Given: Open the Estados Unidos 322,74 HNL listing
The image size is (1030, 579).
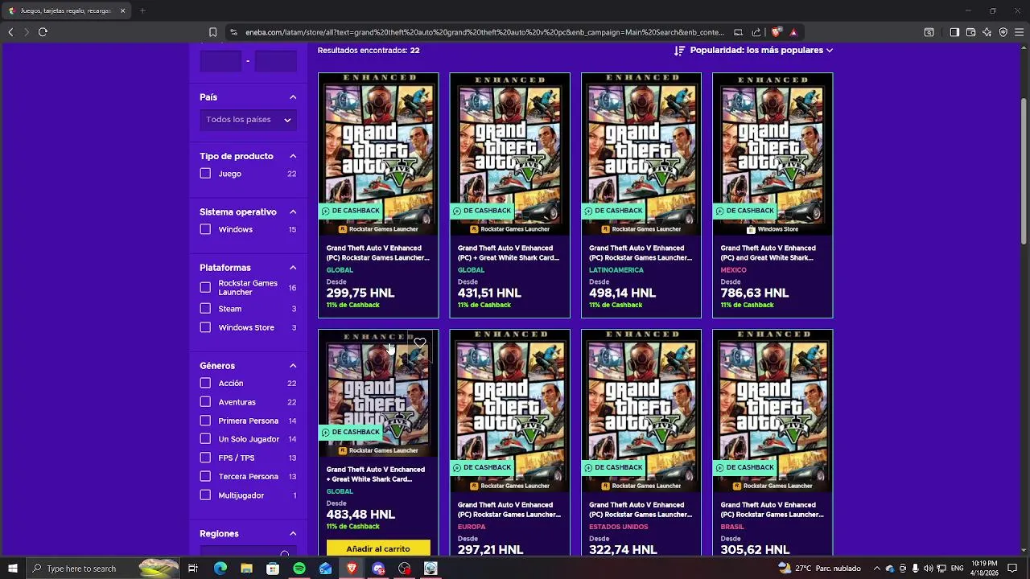Looking at the screenshot, I should [641, 442].
